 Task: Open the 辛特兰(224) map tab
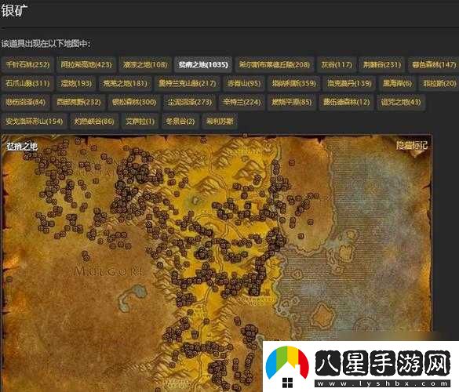coord(242,102)
